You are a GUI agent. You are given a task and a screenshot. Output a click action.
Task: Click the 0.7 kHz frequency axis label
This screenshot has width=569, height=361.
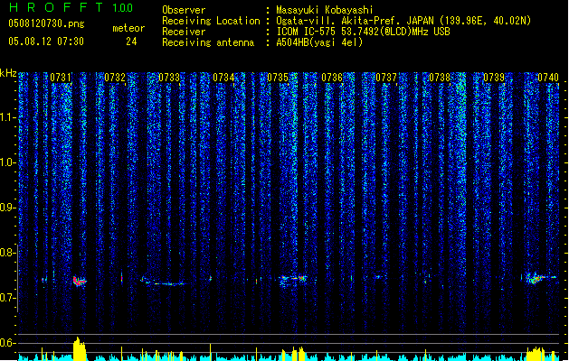(x=7, y=298)
